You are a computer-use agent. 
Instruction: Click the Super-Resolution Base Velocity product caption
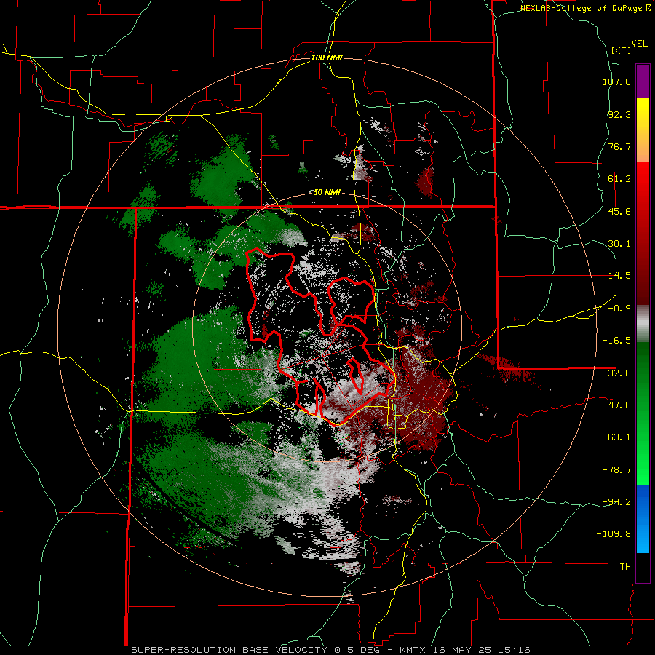(330, 650)
